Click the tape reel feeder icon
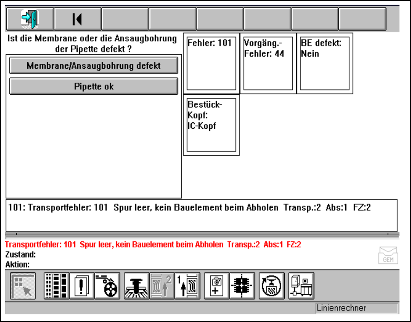The height and width of the screenshot is (322, 411). 107,286
